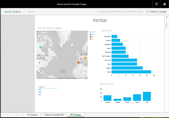Close the Filtros panel with X icon
Viewport: 169px width, 118px height.
167,17
